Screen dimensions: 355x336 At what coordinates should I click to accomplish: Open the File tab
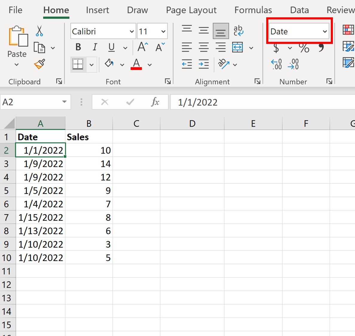coord(16,10)
